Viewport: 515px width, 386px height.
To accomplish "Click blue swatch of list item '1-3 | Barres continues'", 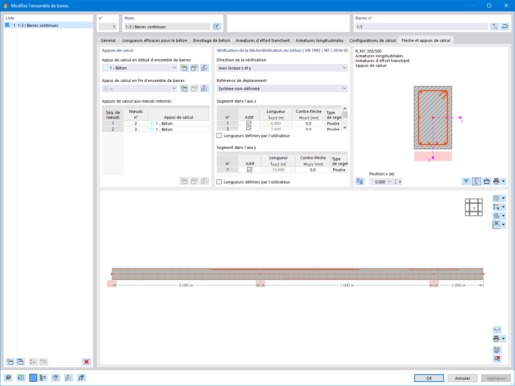I will pos(7,25).
